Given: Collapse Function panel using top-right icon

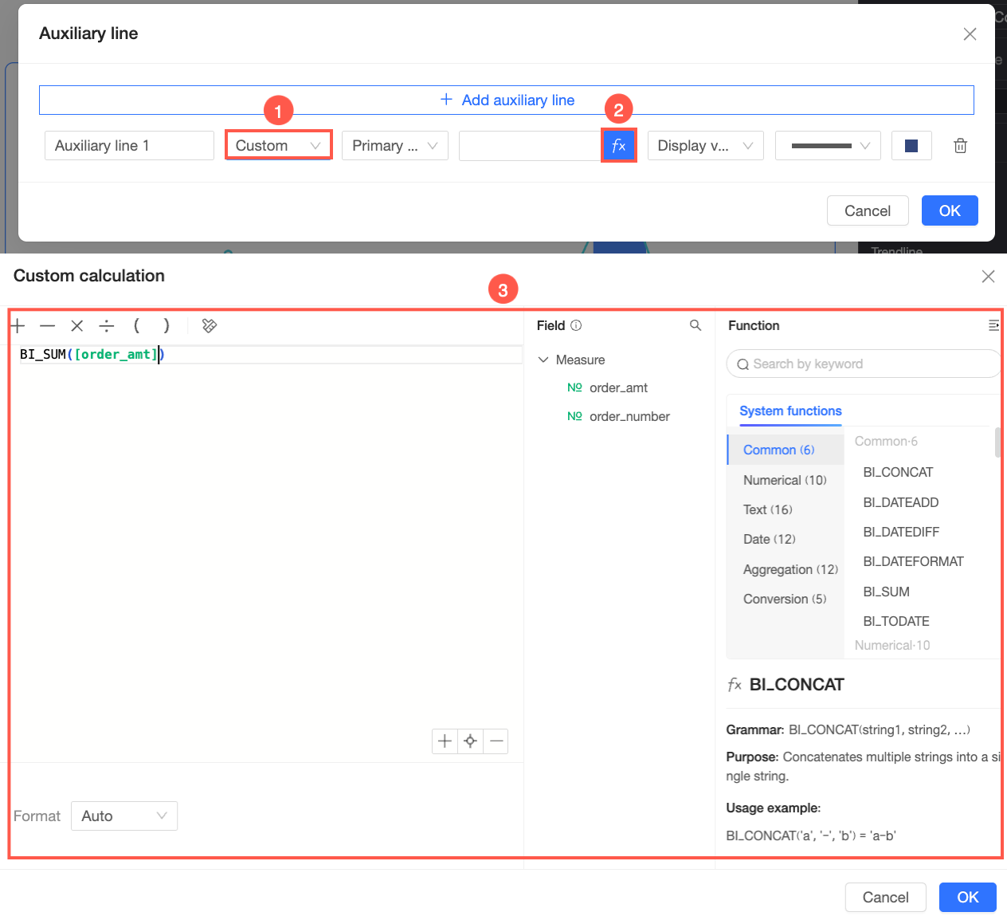Looking at the screenshot, I should tap(993, 325).
